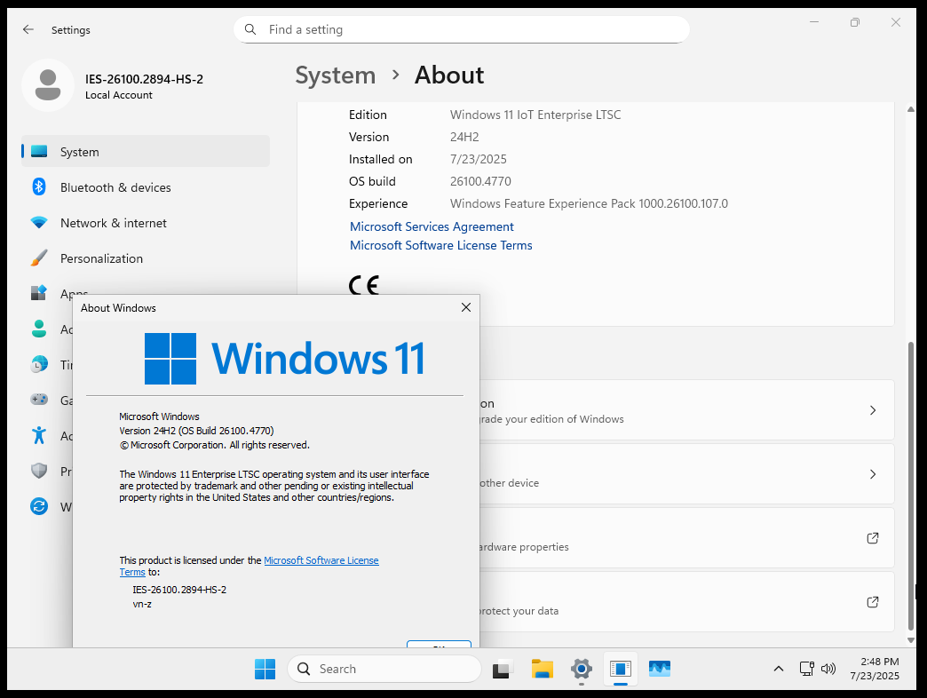Open the network status tray icon
This screenshot has width=927, height=698.
coord(806,669)
